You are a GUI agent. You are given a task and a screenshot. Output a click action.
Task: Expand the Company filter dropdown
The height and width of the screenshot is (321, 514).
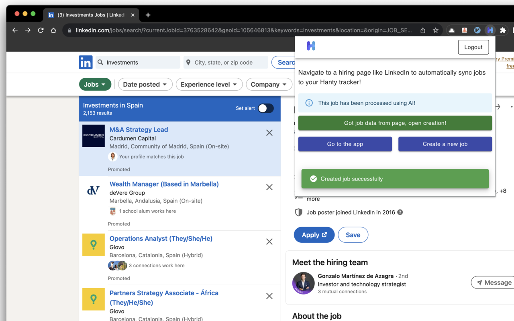269,84
